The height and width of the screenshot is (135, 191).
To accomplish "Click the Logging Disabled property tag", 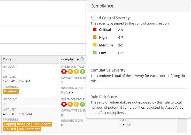I will tap(17, 124).
